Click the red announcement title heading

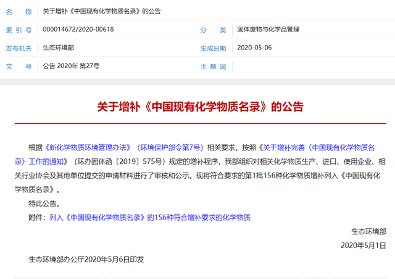(x=200, y=106)
